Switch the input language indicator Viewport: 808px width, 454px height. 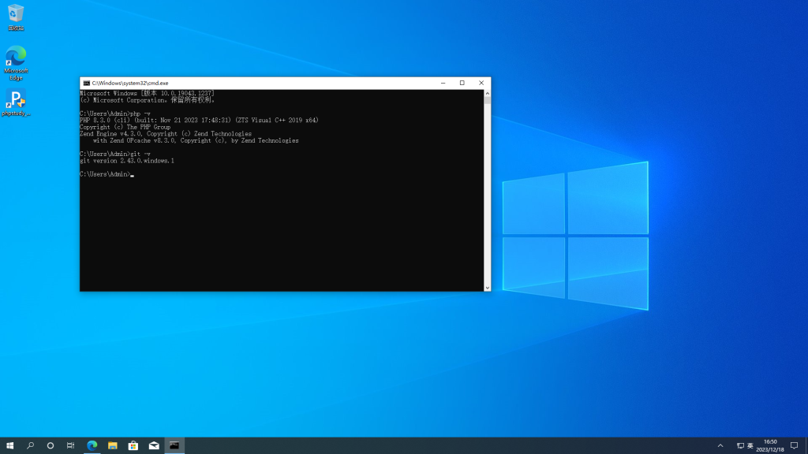(x=750, y=446)
